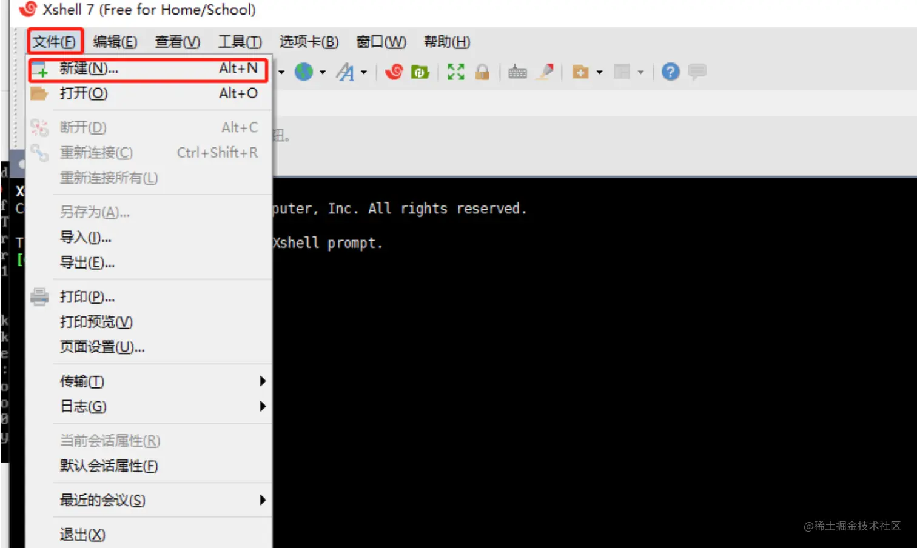The width and height of the screenshot is (917, 548).
Task: Open the 帮助(H) menu
Action: [x=447, y=42]
